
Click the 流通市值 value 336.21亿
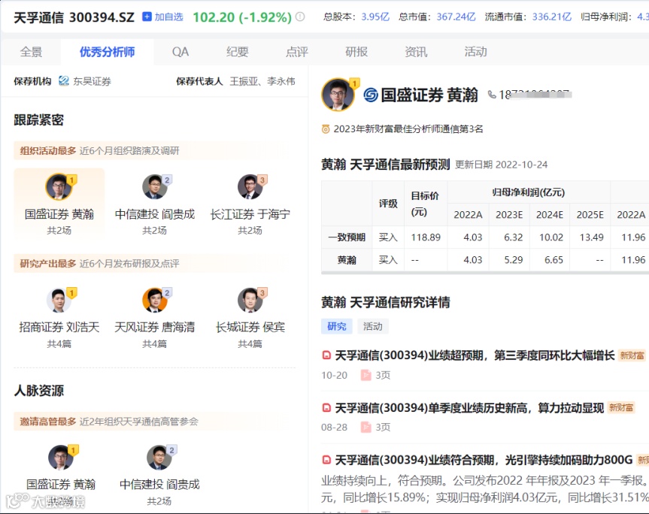[x=552, y=17]
